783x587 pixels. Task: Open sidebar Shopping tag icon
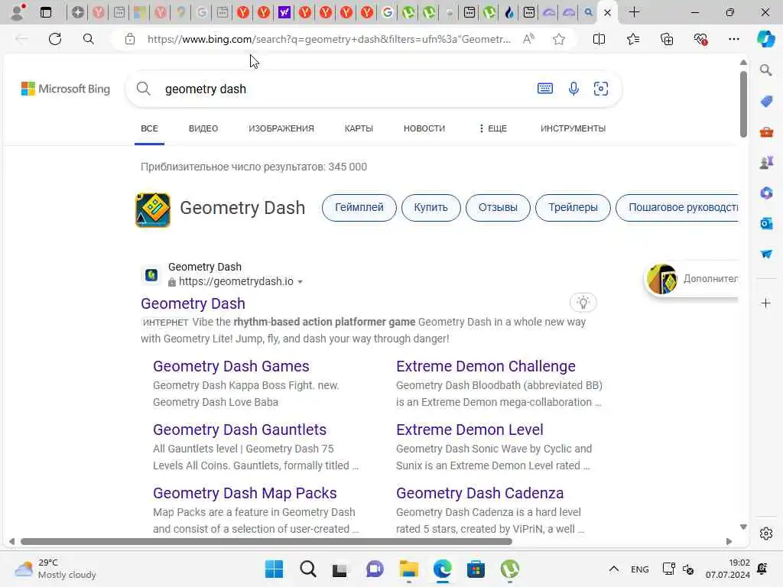[x=766, y=102]
